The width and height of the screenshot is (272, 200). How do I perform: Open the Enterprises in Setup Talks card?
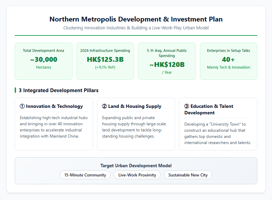pyautogui.click(x=229, y=61)
